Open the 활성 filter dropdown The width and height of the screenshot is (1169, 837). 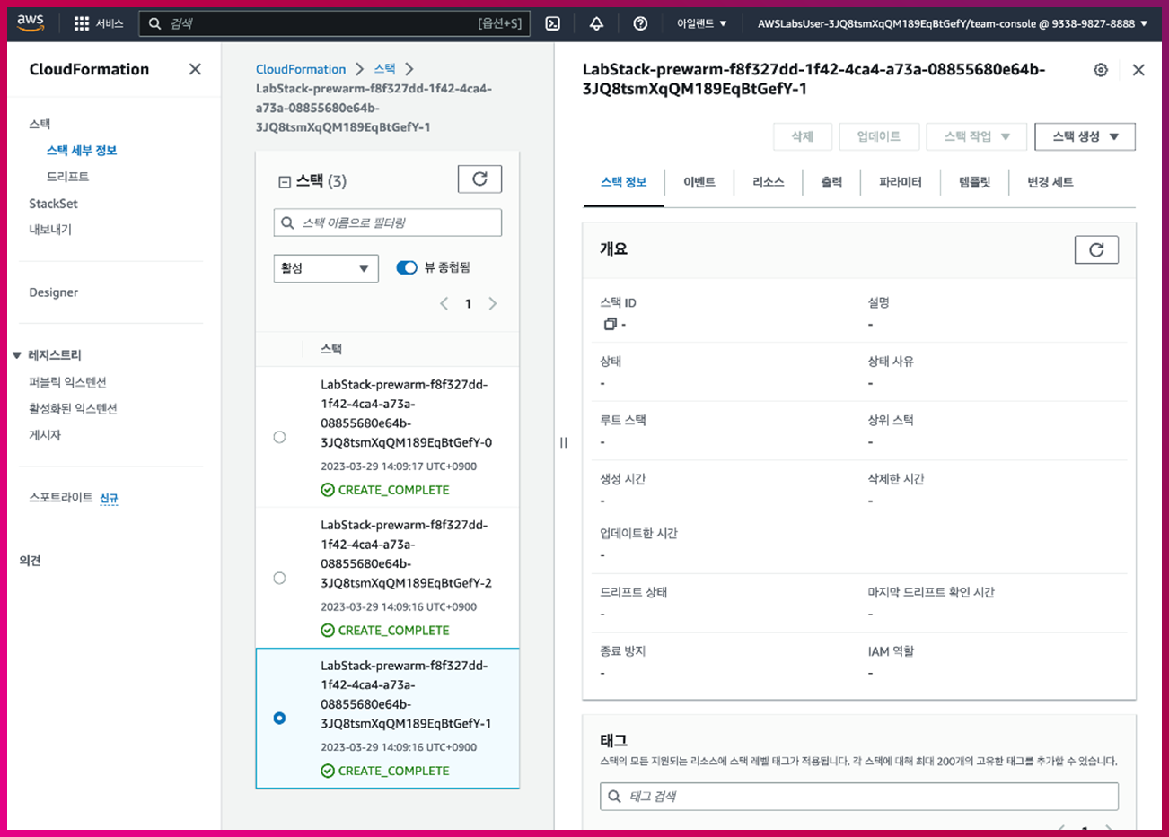click(325, 268)
